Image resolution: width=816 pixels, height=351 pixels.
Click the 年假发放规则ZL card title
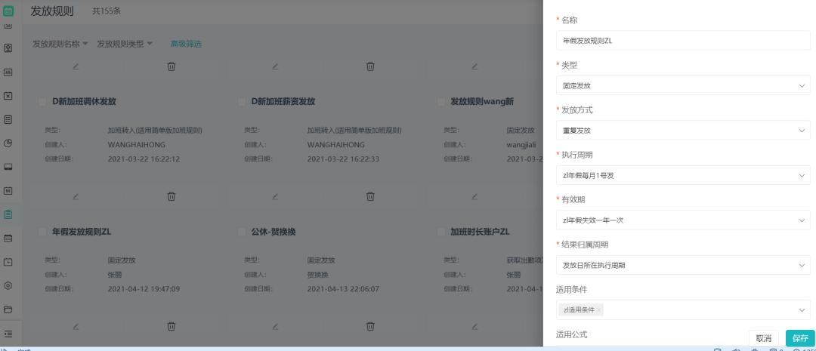(x=82, y=232)
